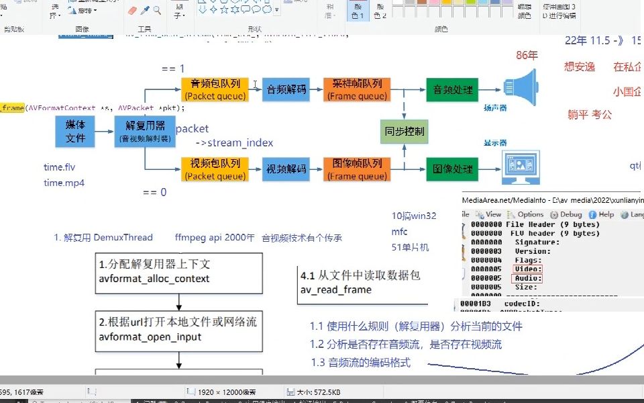Pick the oval callout shape
This screenshot has width=644, height=403.
click(256, 9)
